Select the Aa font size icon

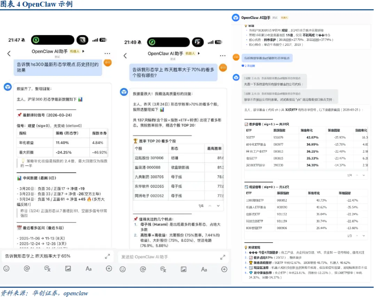pyautogui.click(x=88, y=268)
